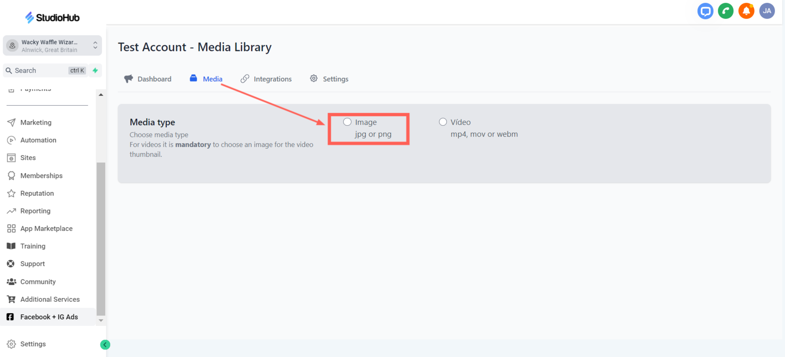Click the green phone dialer icon
The width and height of the screenshot is (785, 357).
tap(725, 11)
